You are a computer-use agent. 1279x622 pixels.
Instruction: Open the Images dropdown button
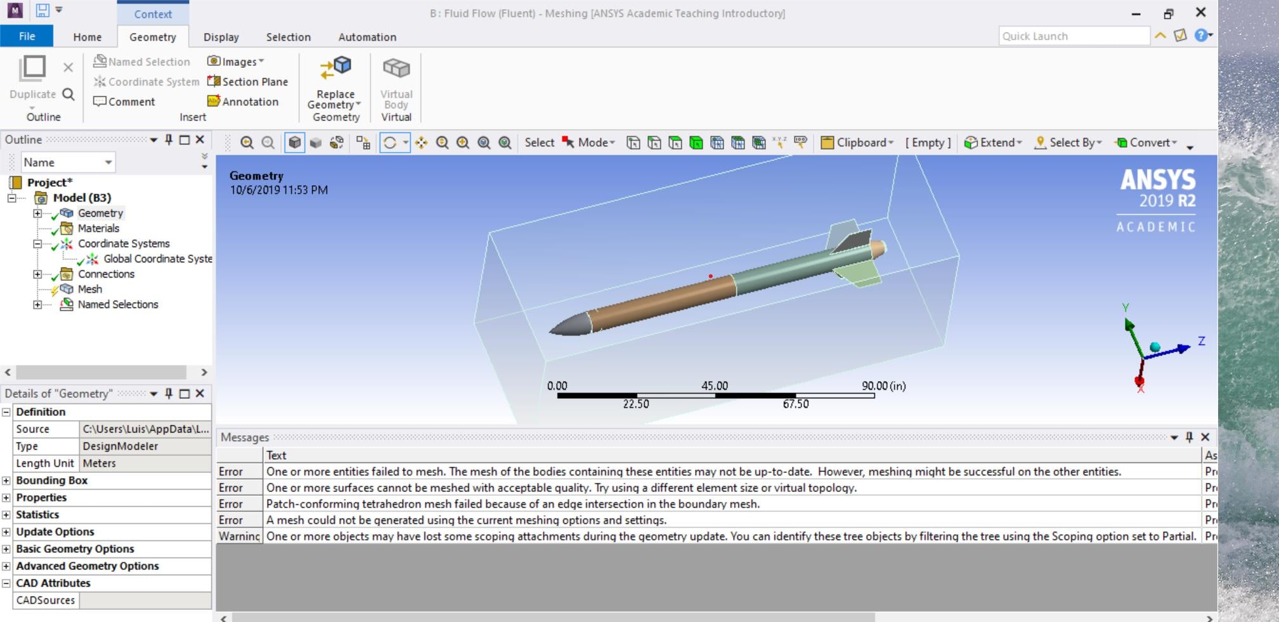(236, 62)
